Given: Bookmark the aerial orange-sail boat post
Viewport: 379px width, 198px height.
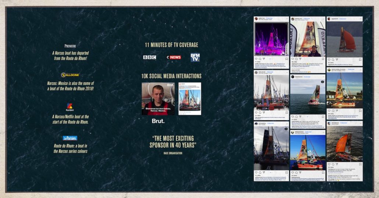Looking at the screenshot, I should tap(360, 164).
